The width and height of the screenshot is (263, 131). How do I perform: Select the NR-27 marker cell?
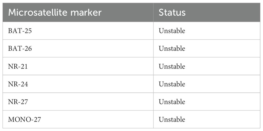coord(18,102)
